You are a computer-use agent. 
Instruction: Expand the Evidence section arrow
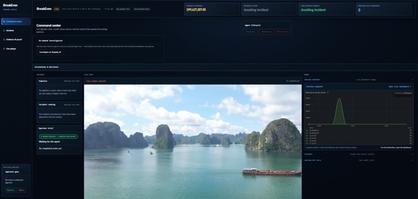point(412,154)
